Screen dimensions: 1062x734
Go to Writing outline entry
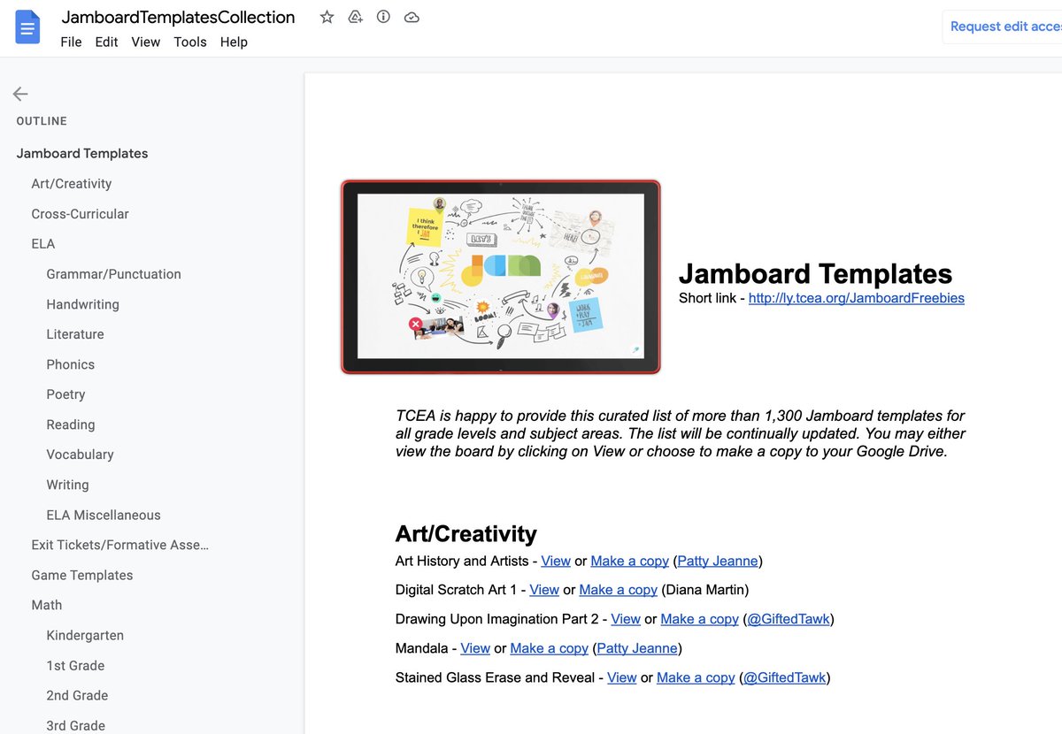67,484
